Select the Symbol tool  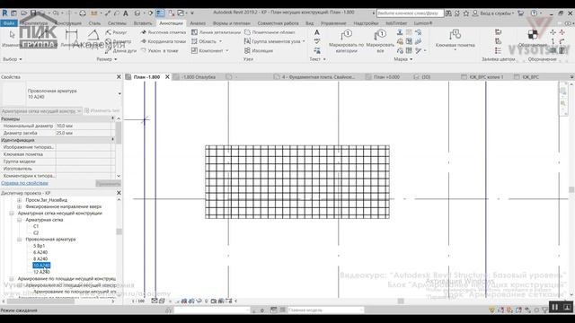[x=533, y=38]
